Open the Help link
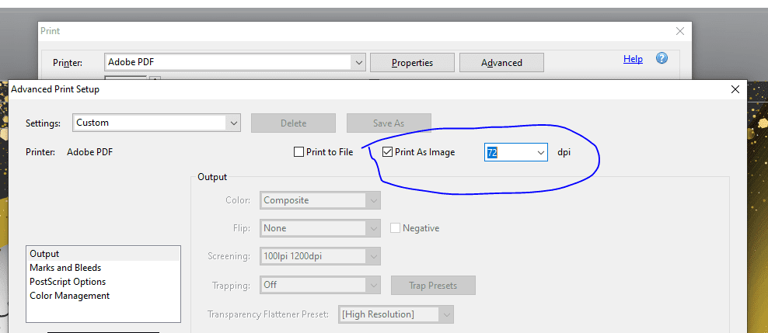 coord(633,59)
